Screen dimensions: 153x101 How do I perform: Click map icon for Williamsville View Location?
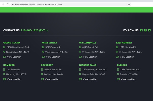(80, 57)
